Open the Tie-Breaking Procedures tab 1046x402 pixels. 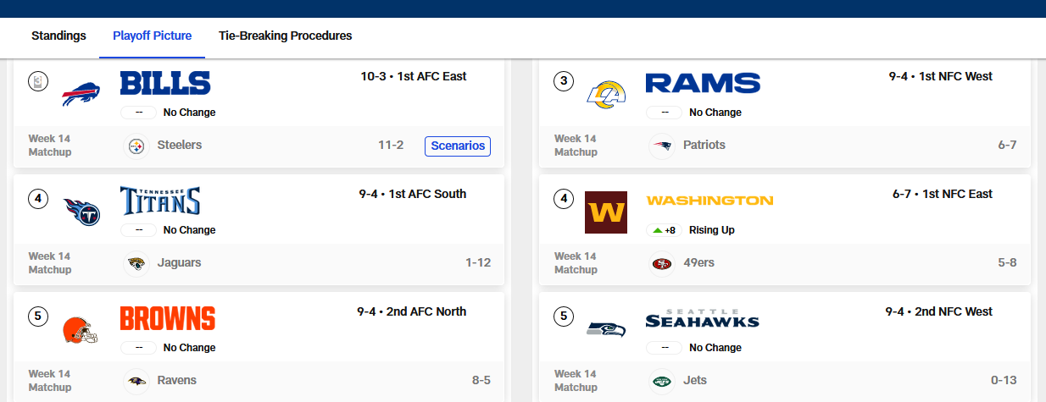click(x=286, y=36)
